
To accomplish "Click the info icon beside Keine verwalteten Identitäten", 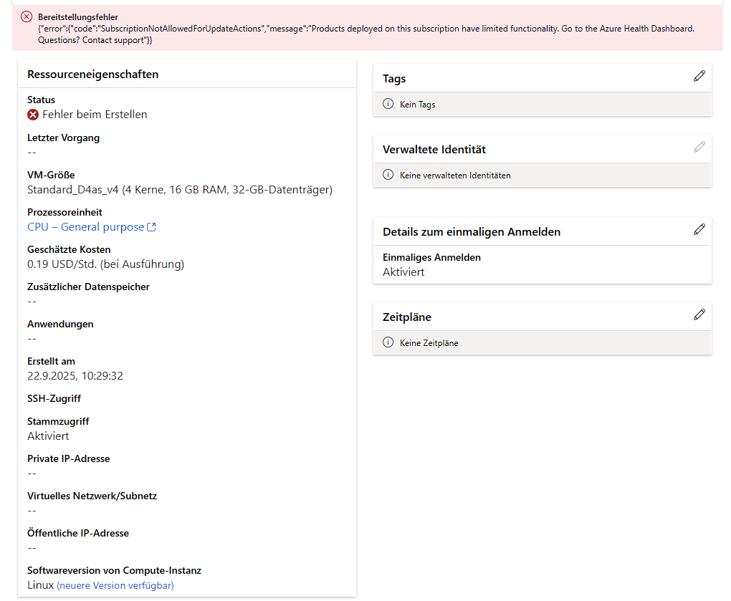I will (x=388, y=175).
